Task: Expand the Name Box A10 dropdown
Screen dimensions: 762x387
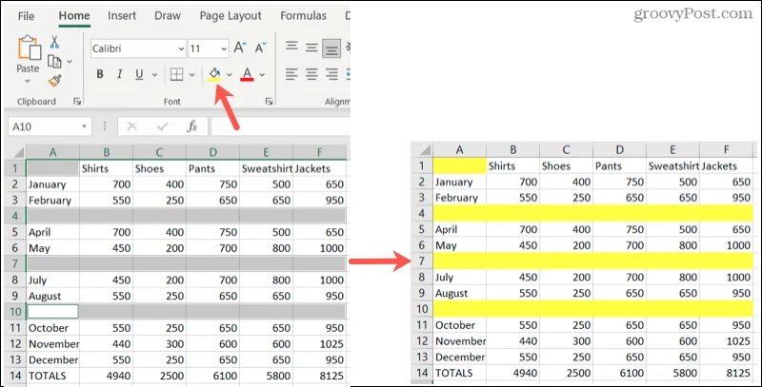Action: (84, 126)
